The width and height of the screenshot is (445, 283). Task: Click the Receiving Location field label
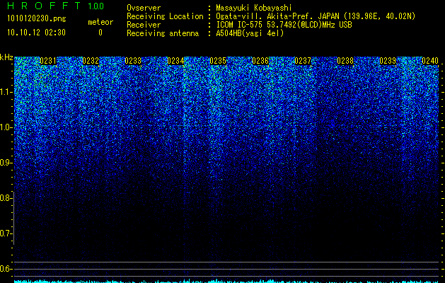[165, 16]
